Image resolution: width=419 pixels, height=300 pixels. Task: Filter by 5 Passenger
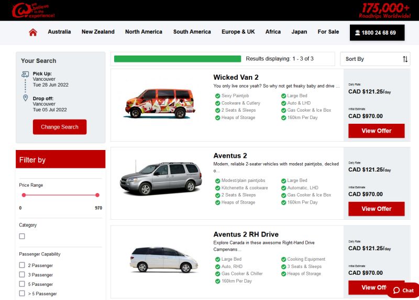coord(22,284)
